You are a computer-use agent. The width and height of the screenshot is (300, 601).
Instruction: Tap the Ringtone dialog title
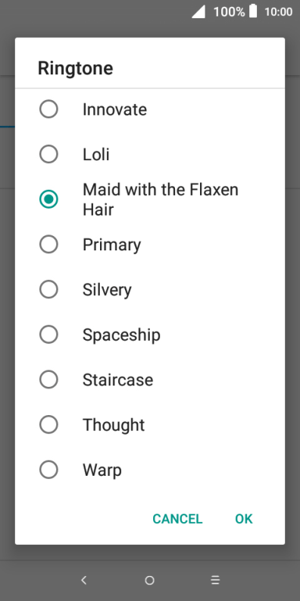tap(76, 68)
